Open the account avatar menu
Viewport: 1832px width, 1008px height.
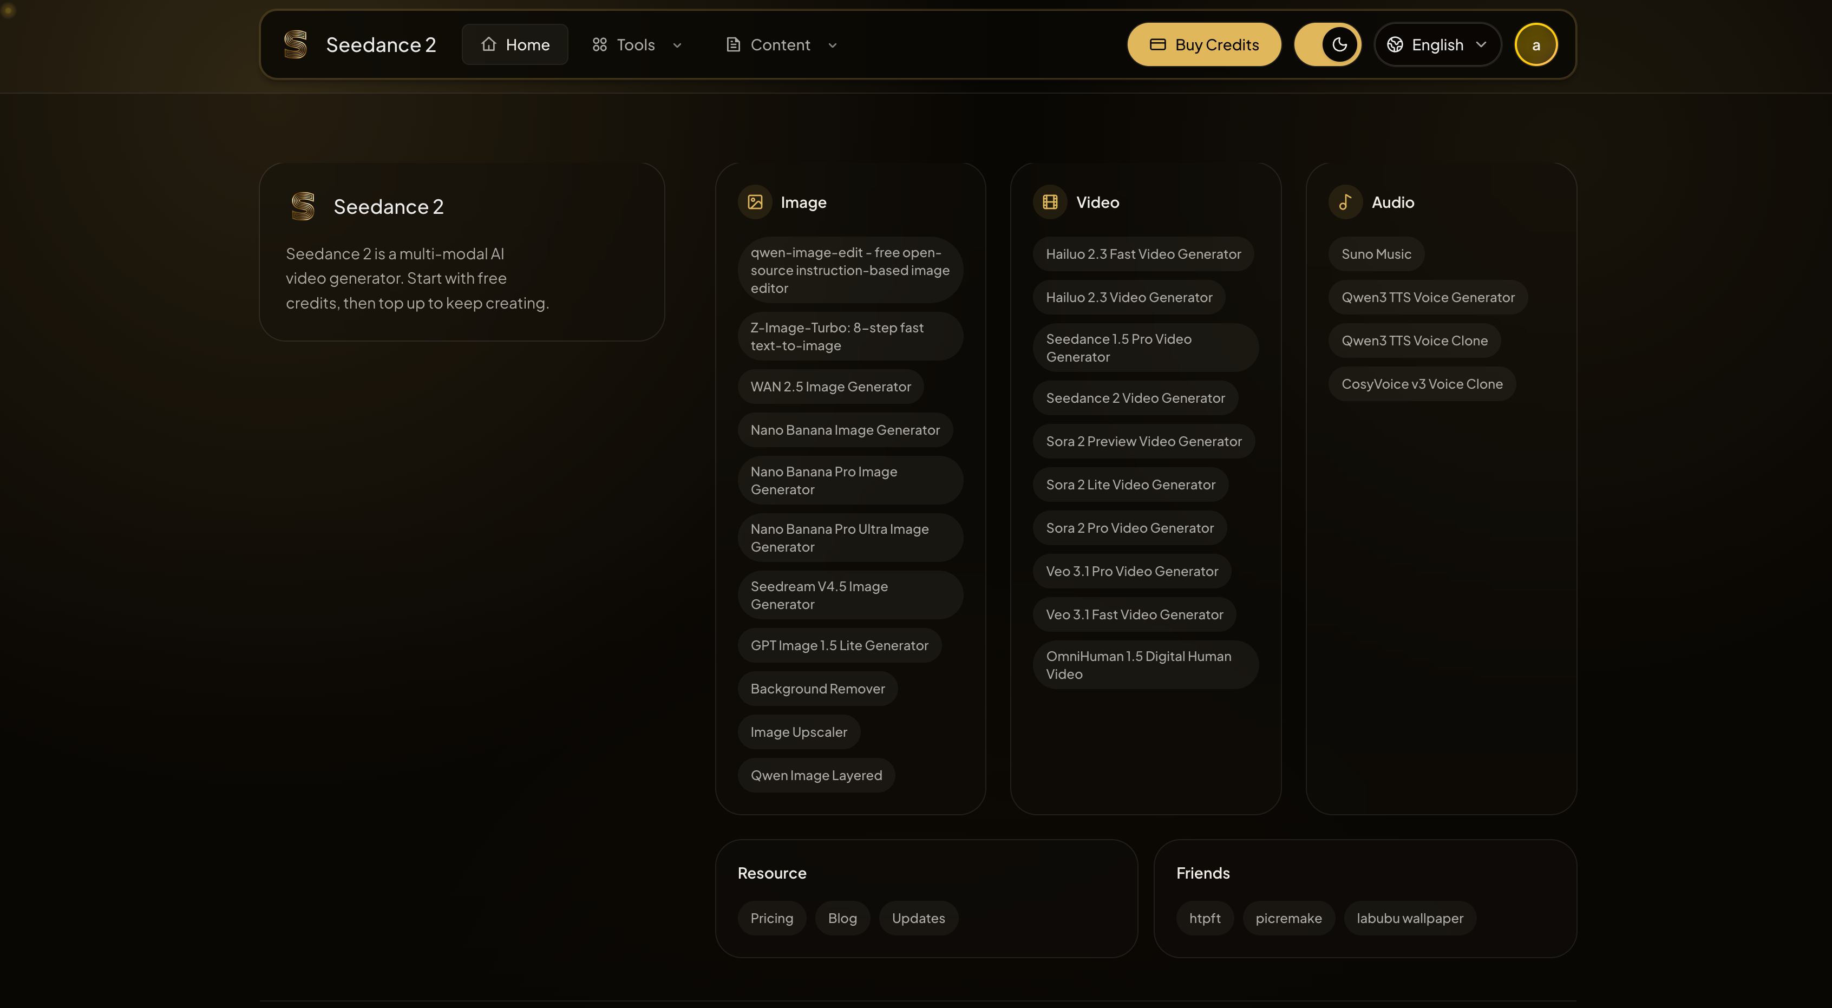(1535, 44)
